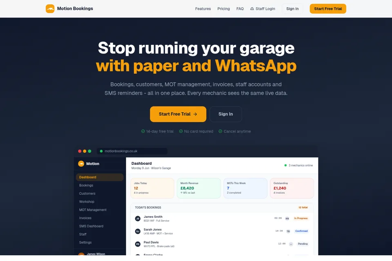Screen dimensions: 392x261
Task: Click the Pending status badge
Action: point(303,244)
